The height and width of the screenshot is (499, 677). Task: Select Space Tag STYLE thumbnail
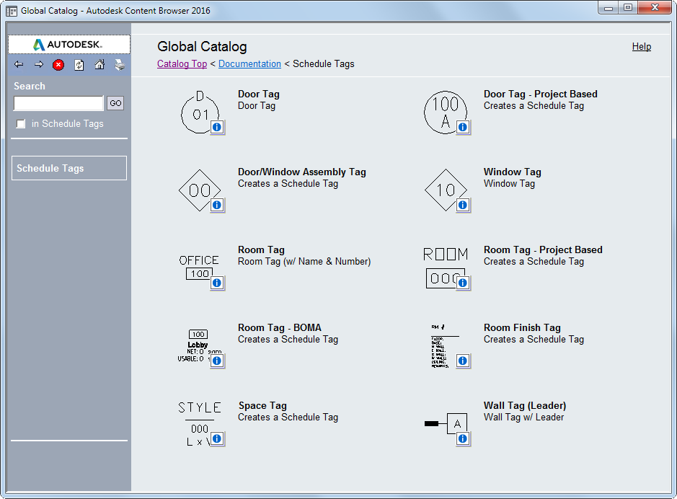(x=200, y=424)
